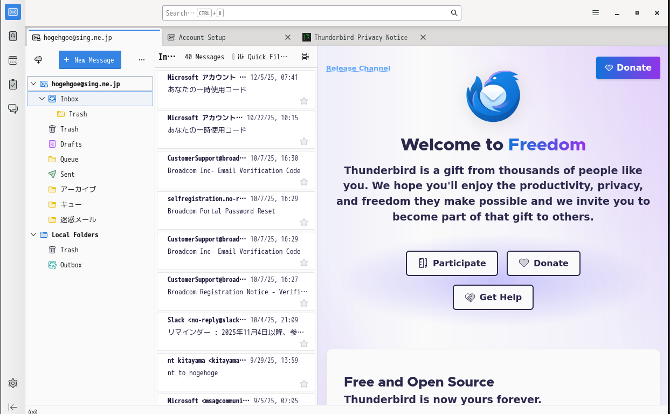
Task: Select the account's top-level Trash folder
Action: pos(90,129)
